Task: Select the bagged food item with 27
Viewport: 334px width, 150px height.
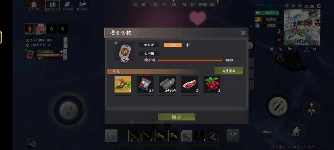Action: click(x=145, y=84)
